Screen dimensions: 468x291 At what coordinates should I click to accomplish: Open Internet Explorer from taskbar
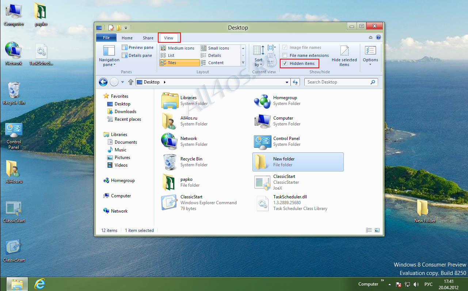tap(39, 284)
